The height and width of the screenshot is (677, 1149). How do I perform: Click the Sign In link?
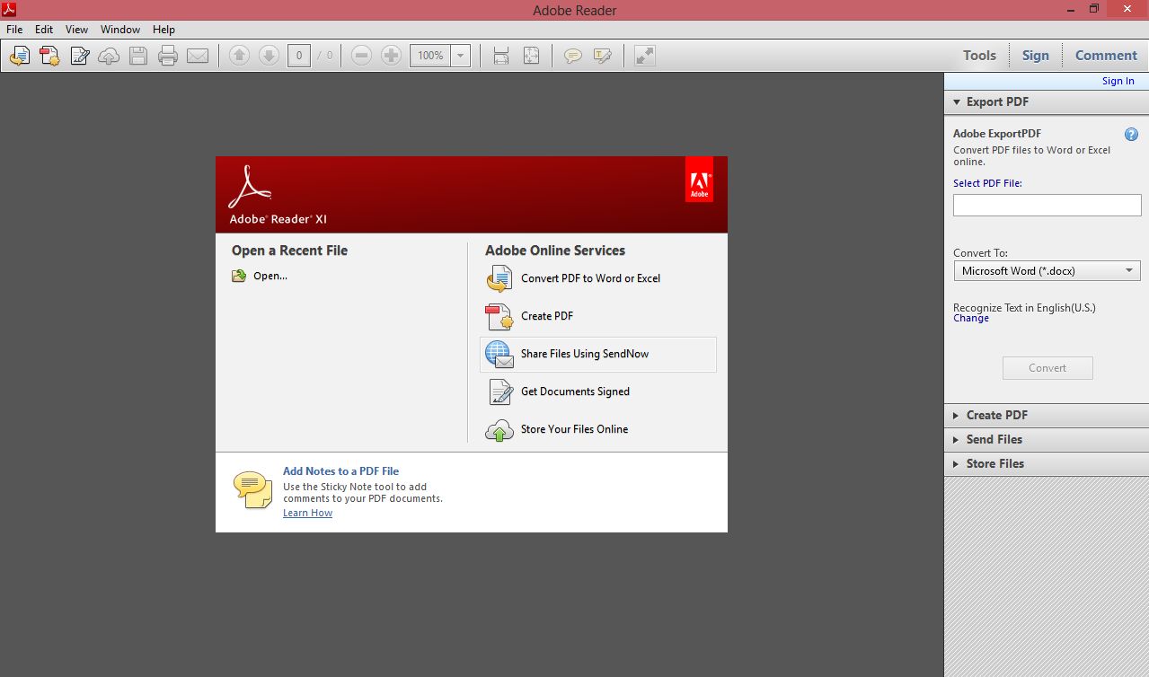click(x=1118, y=81)
